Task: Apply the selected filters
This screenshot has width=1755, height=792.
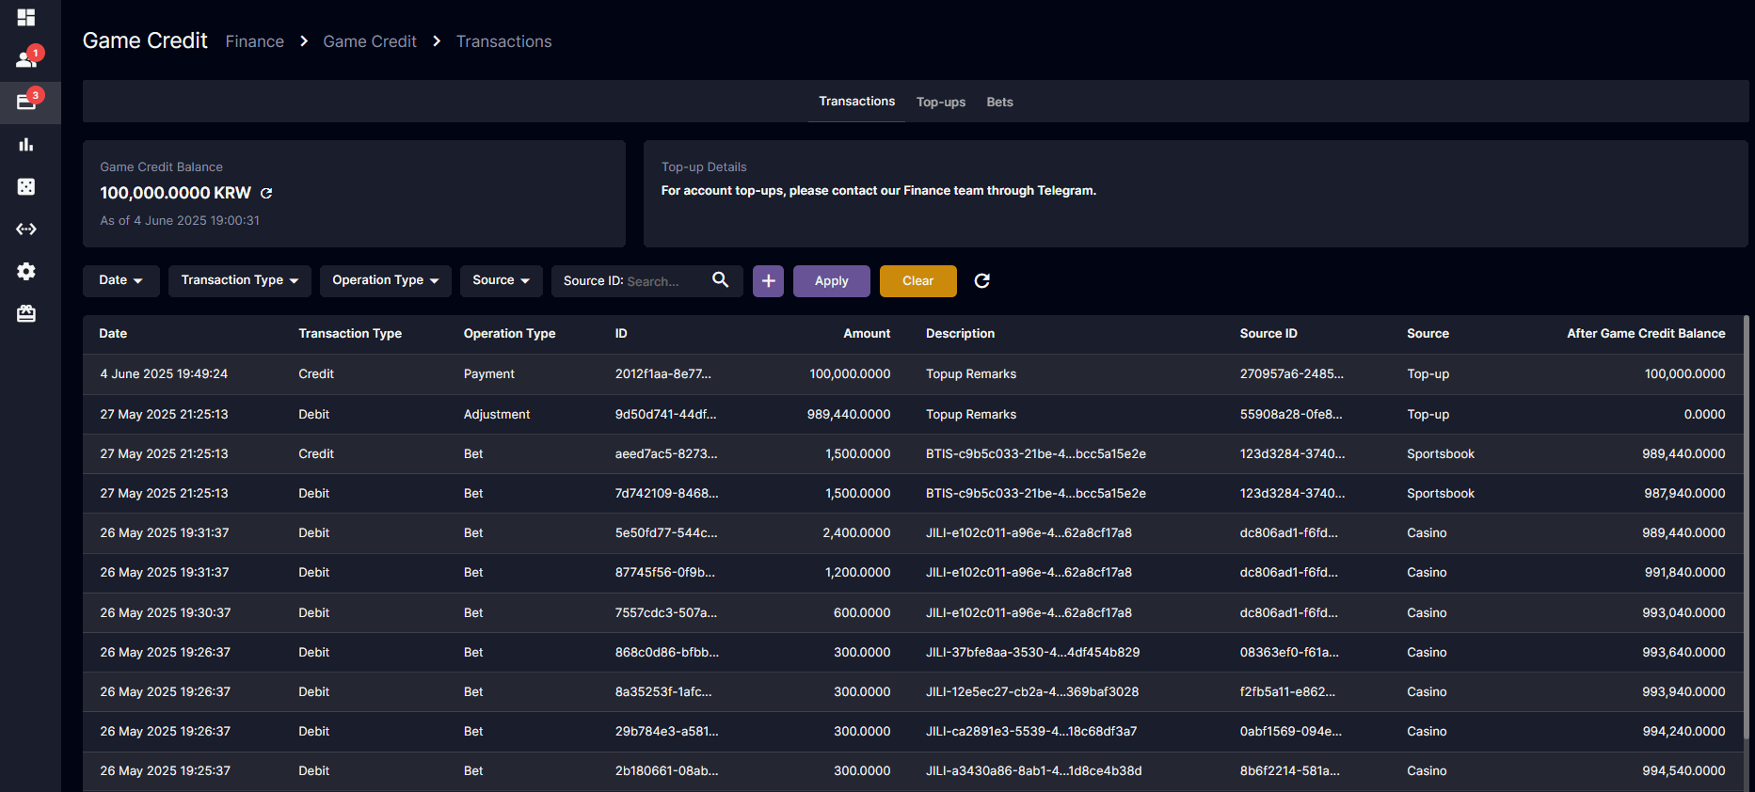Action: point(832,280)
